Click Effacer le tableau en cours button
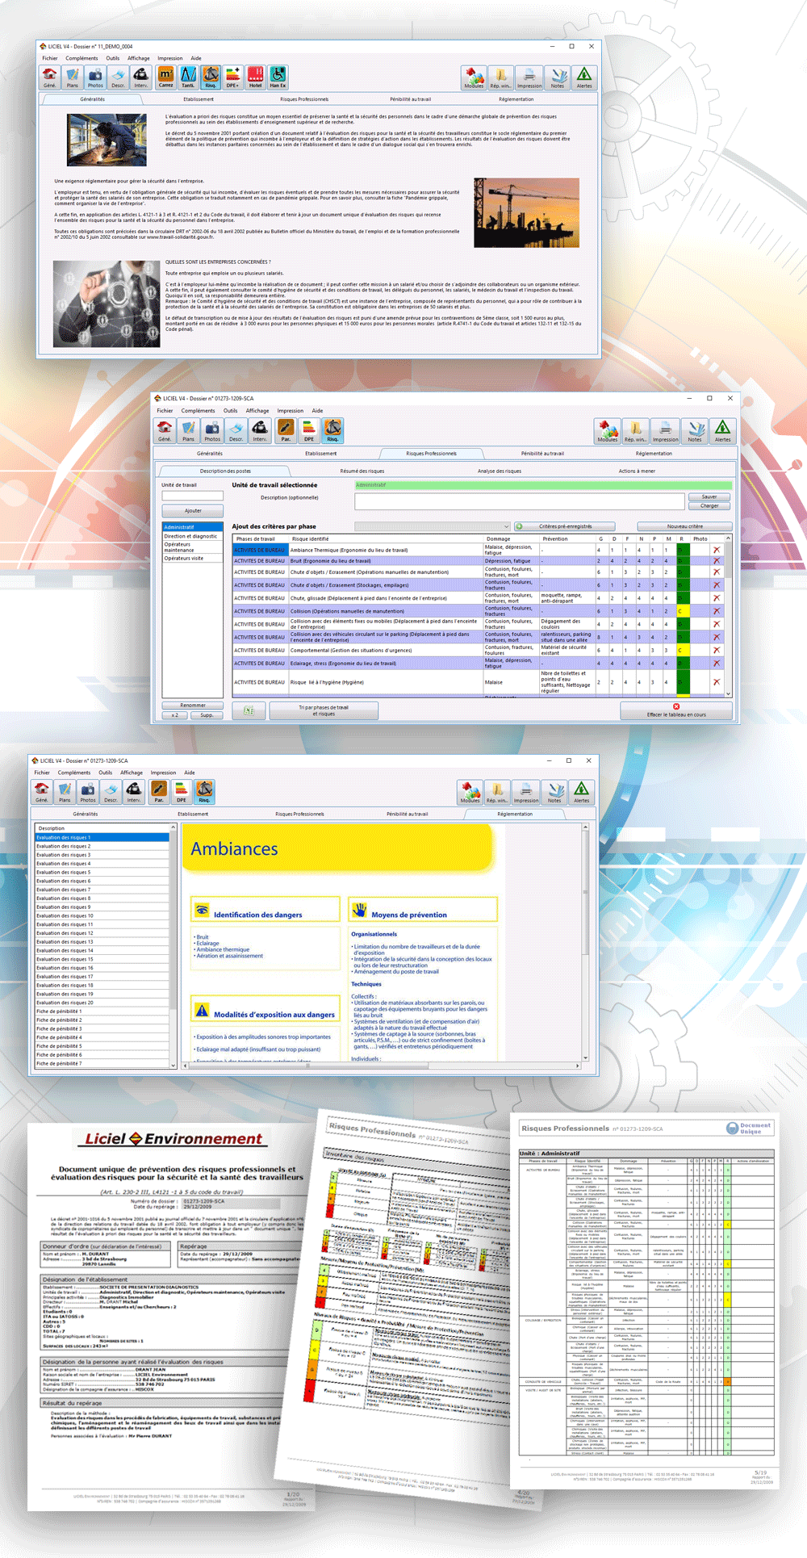This screenshot has height=1558, width=807. tap(676, 710)
